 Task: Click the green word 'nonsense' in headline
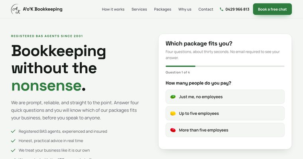[46, 86]
